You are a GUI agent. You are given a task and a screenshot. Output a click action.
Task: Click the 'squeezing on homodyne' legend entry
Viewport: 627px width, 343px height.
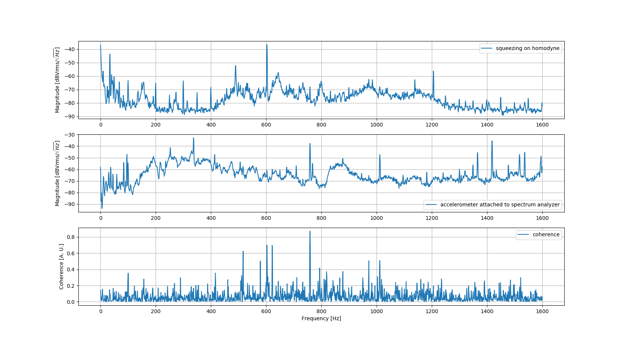tap(521, 48)
